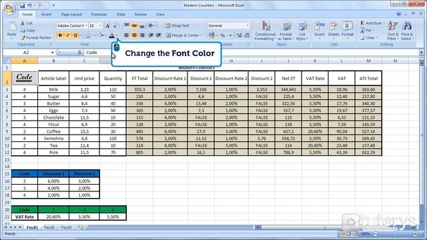427x240 pixels.
Task: Toggle Center horizontal alignment
Action: tap(134, 35)
